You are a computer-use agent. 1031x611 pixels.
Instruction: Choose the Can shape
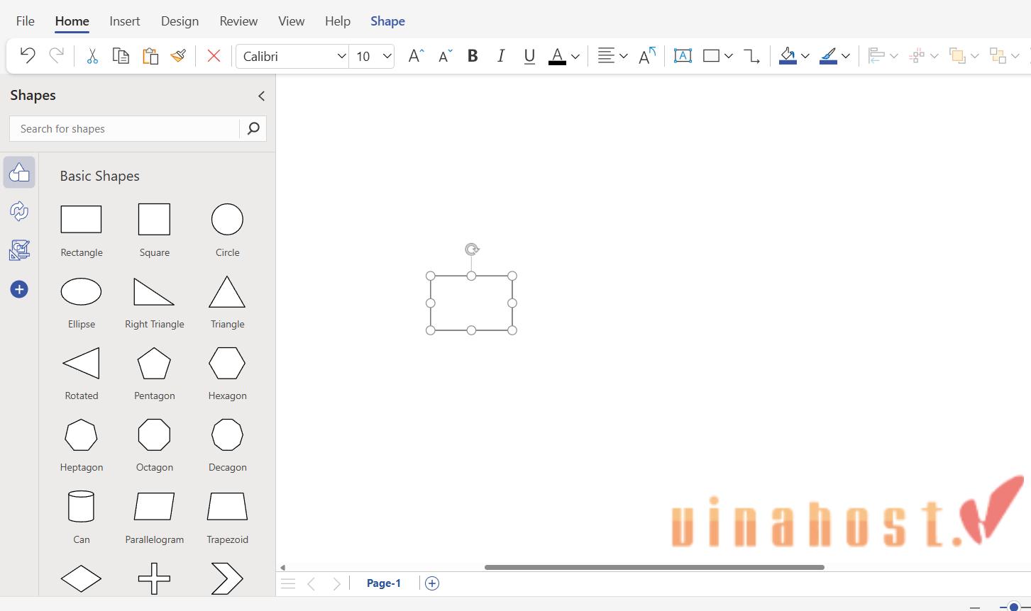[x=81, y=507]
